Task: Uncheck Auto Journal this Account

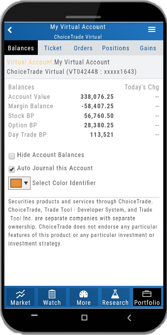Action: tap(11, 170)
